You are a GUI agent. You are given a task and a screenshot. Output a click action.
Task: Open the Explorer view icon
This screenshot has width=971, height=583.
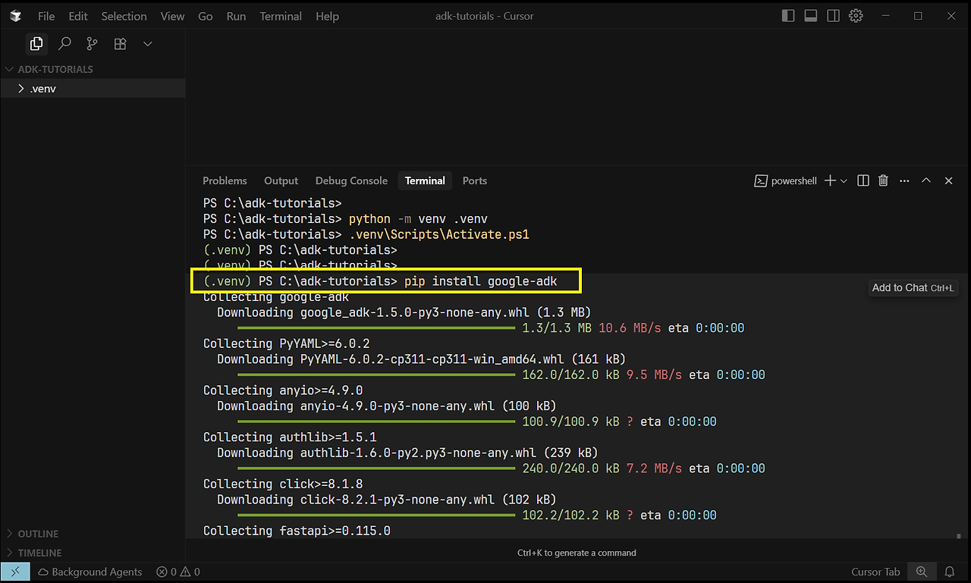tap(36, 44)
